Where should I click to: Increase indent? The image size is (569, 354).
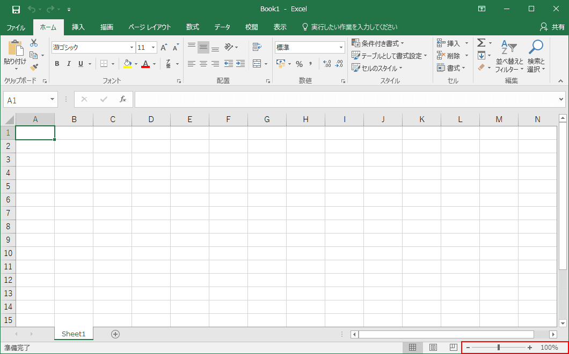click(240, 64)
